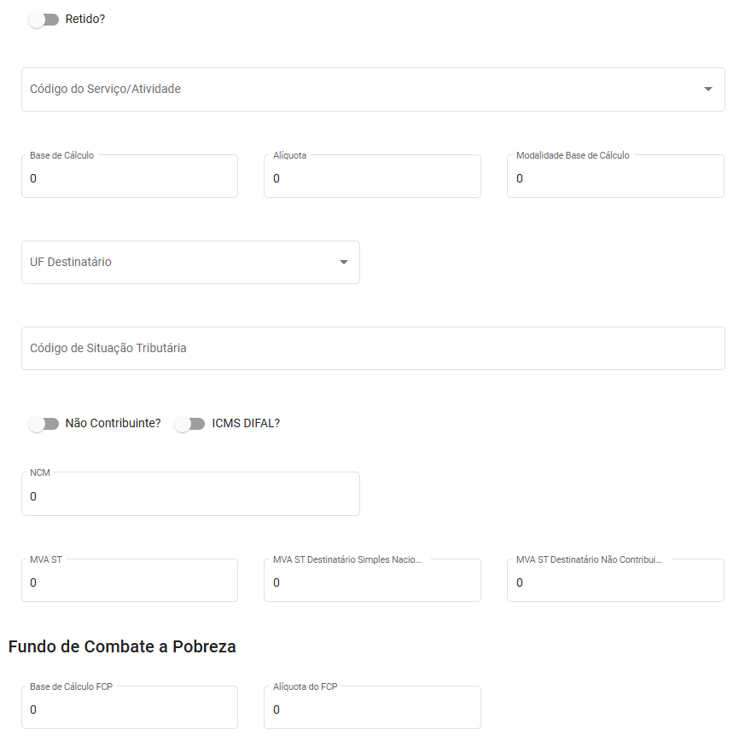
Task: Click the Alíquota do FCP field
Action: point(371,710)
